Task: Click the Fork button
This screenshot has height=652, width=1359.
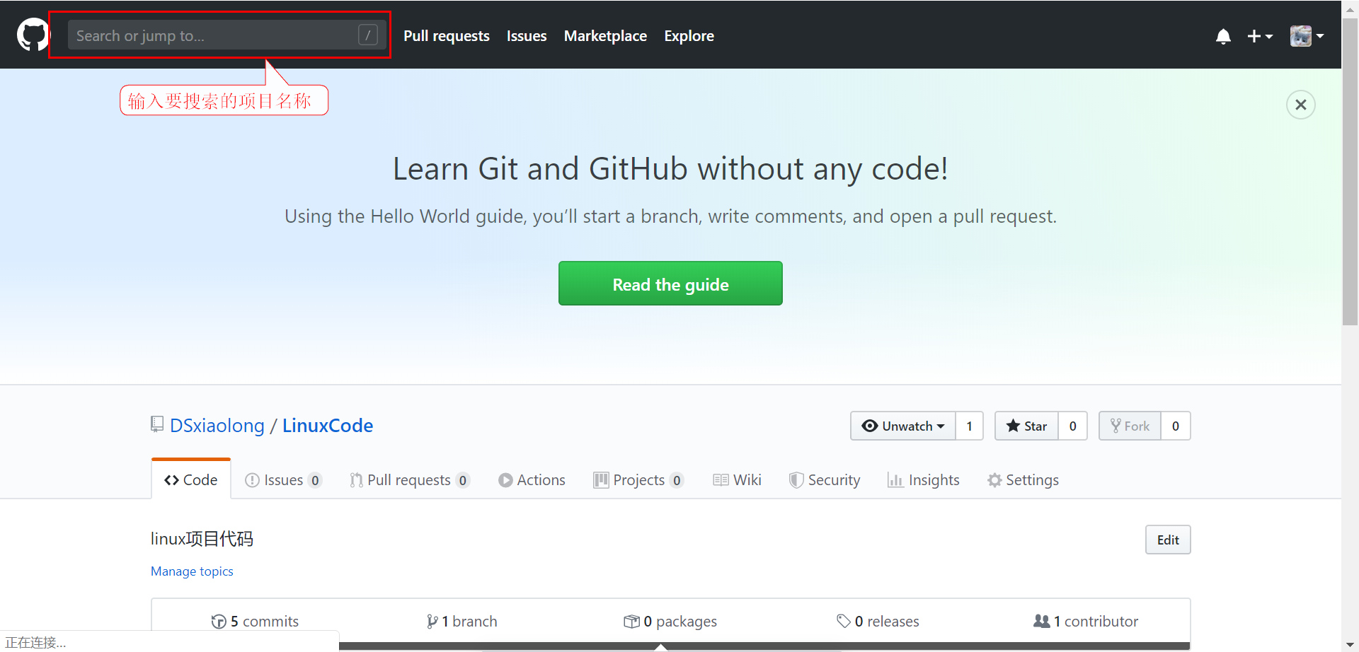Action: pyautogui.click(x=1130, y=426)
